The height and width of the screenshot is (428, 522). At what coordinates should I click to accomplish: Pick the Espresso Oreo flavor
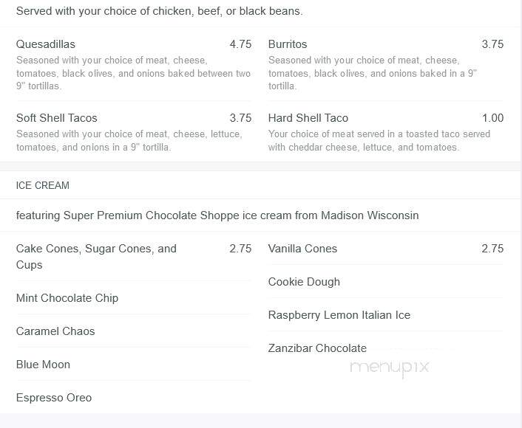(54, 398)
